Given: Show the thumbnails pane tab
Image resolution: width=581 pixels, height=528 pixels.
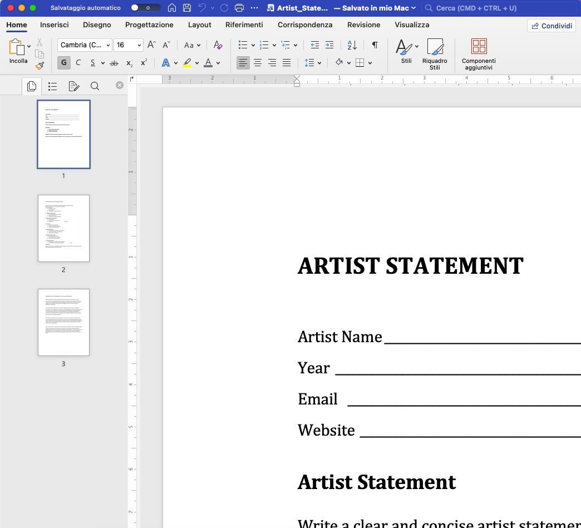Looking at the screenshot, I should pyautogui.click(x=32, y=86).
